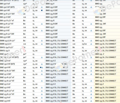Click first triangle in BWM 153 (+) R 1/2" row
The width and height of the screenshot is (120, 103).
coord(42,41)
